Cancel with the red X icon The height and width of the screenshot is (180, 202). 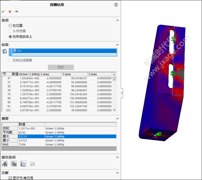click(x=10, y=12)
